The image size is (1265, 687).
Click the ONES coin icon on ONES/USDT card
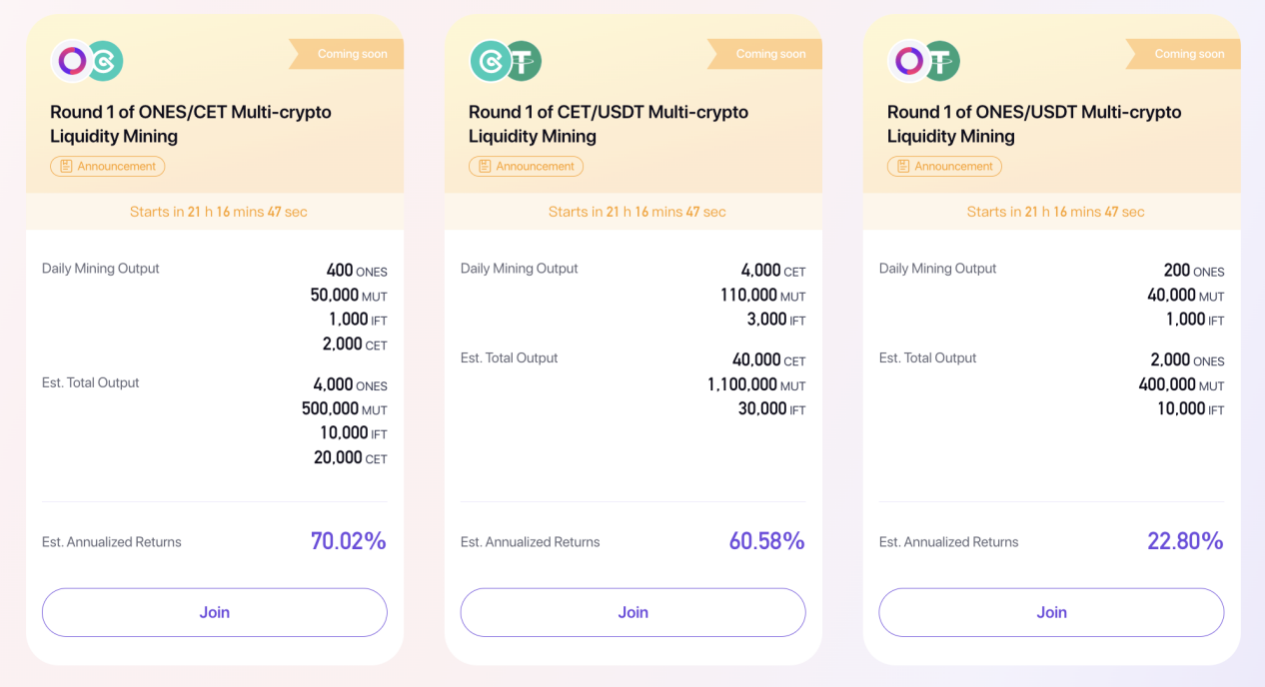click(x=908, y=61)
